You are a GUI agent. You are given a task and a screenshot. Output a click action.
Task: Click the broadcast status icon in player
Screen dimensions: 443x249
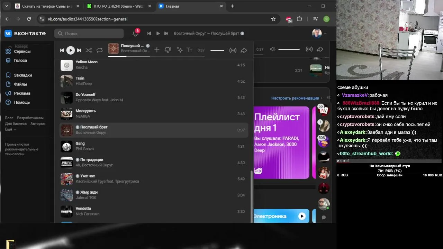(x=233, y=50)
